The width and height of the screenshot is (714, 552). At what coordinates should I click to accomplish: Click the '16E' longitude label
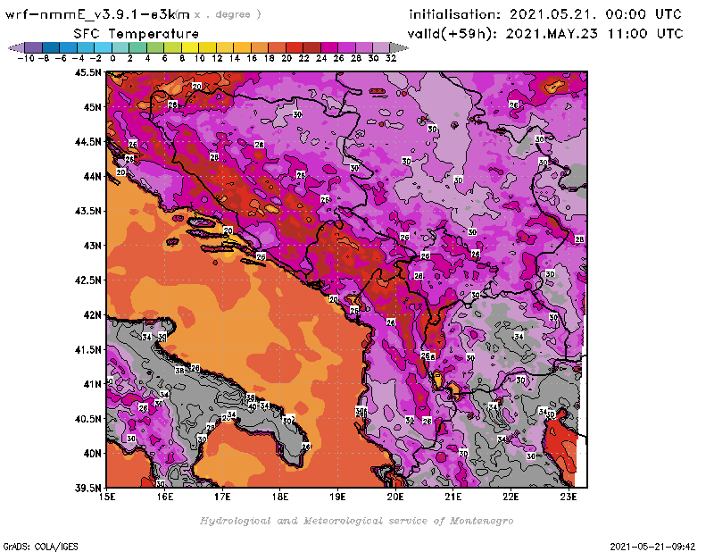(165, 497)
